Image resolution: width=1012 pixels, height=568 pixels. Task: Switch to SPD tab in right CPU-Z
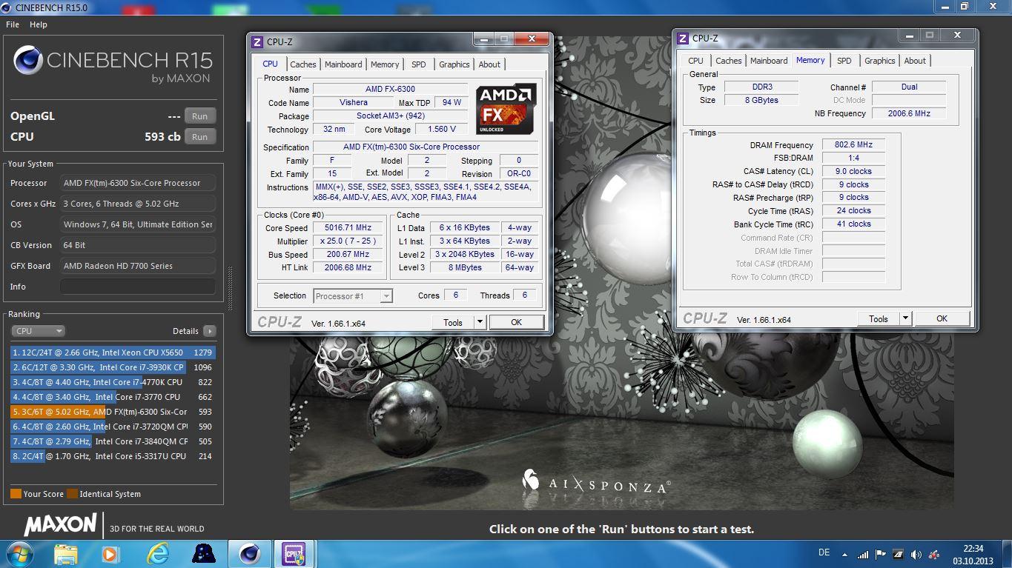pos(844,61)
